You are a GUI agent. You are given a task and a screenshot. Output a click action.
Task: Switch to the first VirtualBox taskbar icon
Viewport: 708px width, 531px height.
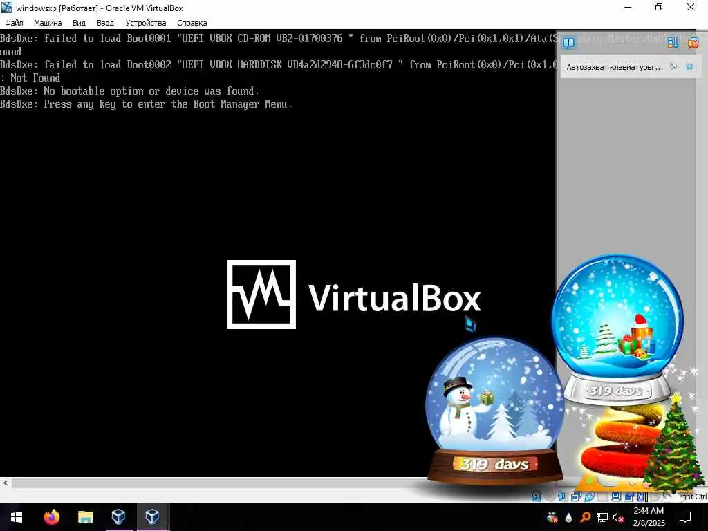click(x=118, y=517)
